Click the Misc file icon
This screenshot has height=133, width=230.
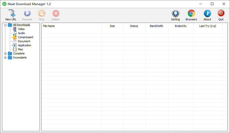[15, 49]
